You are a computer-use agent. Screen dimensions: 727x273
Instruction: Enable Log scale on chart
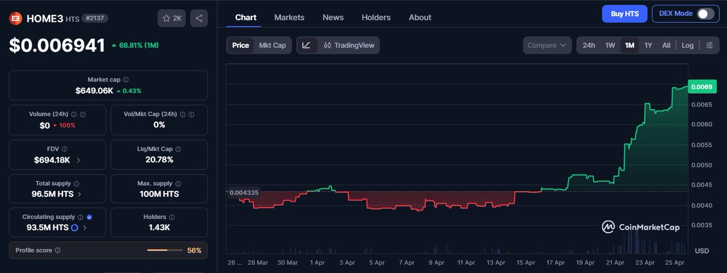coord(688,45)
